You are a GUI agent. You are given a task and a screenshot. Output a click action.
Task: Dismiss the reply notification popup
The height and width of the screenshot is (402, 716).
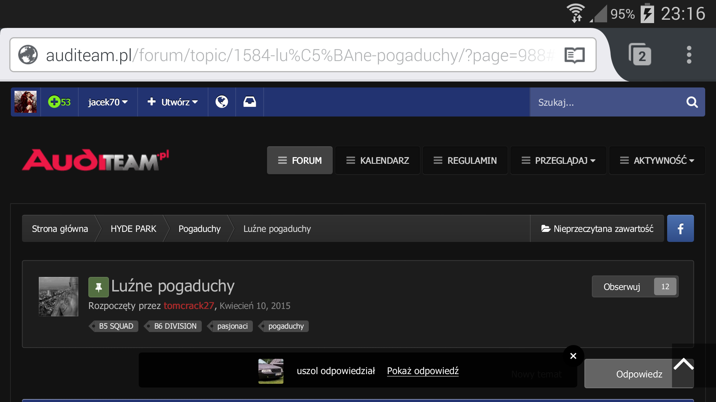click(573, 356)
